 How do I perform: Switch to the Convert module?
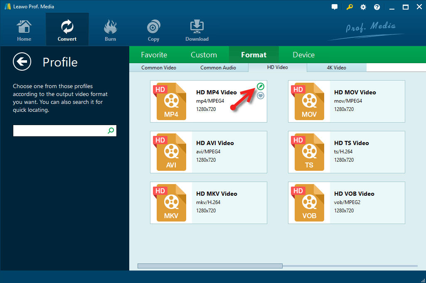coord(67,30)
